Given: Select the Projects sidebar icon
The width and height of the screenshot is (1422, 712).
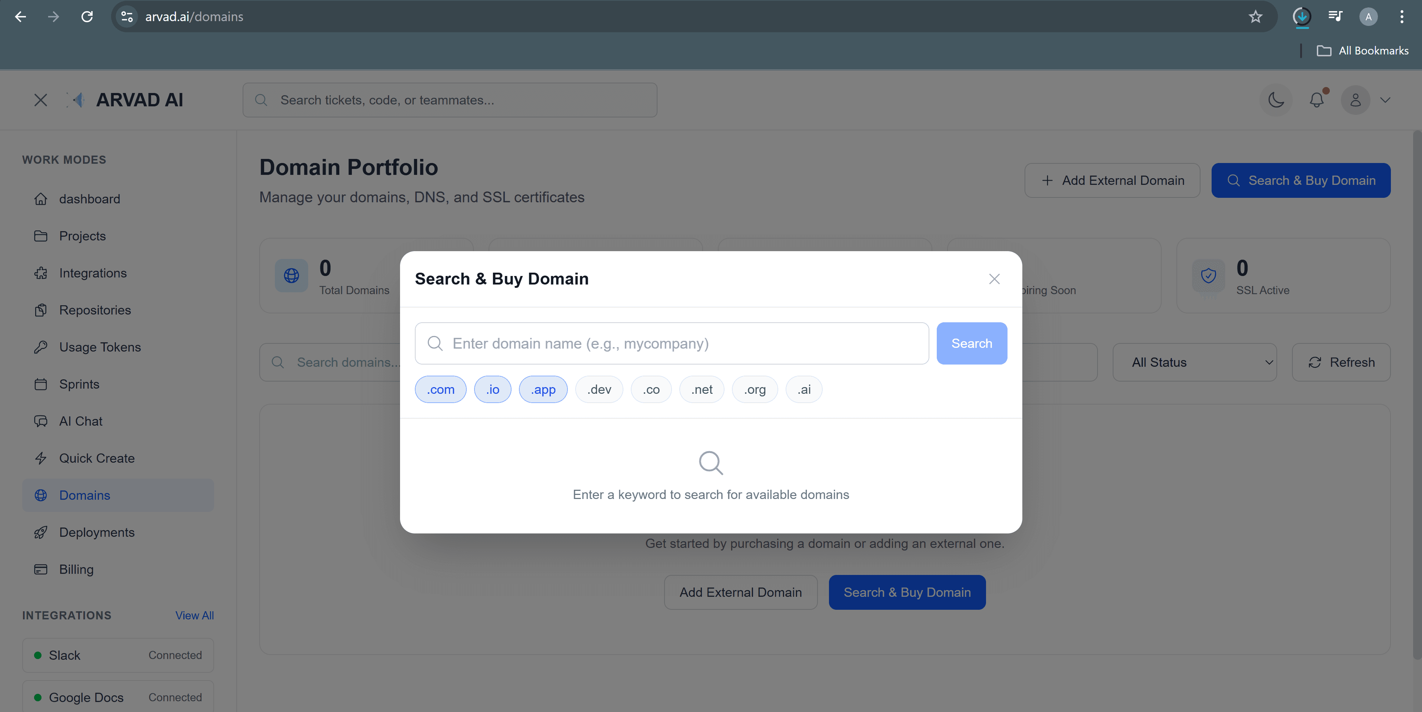Looking at the screenshot, I should click(41, 236).
